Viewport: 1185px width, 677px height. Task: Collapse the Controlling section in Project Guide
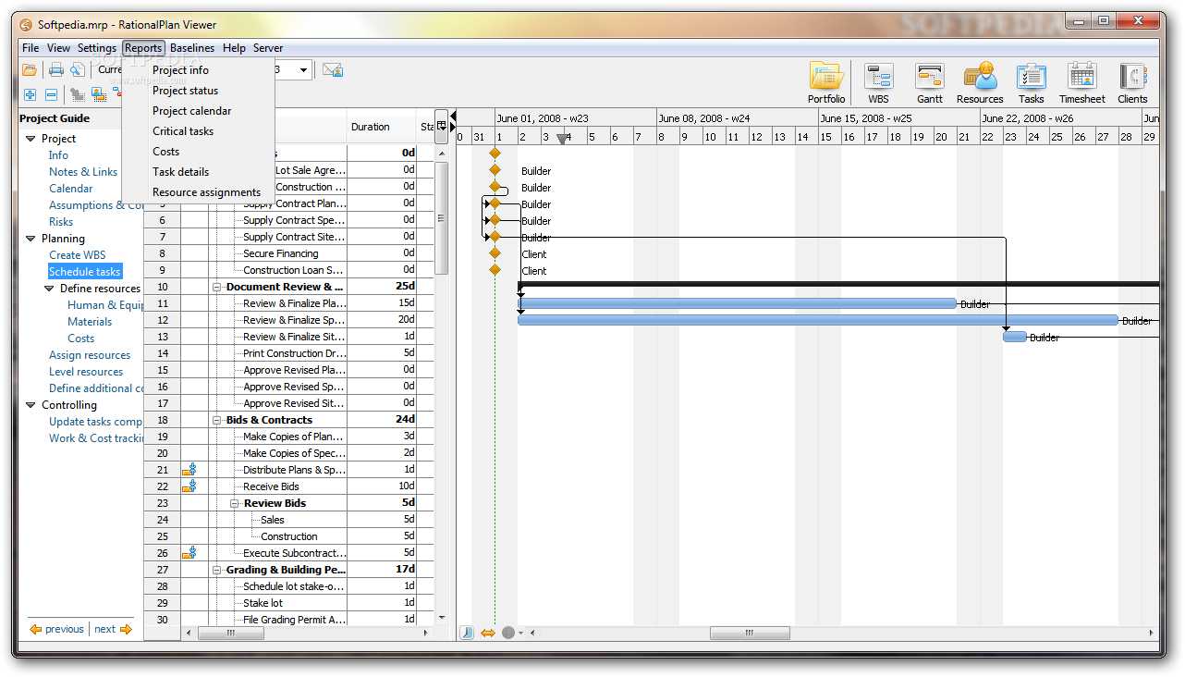click(31, 405)
